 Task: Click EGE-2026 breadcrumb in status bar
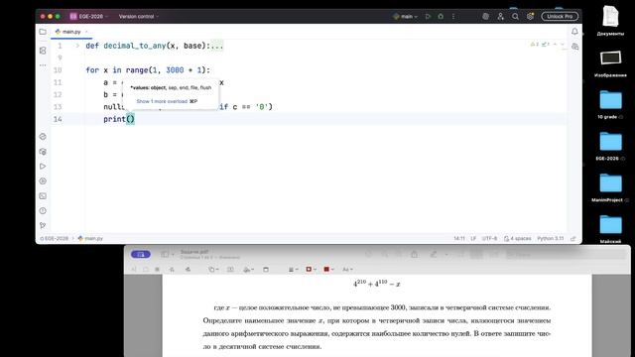coord(55,238)
